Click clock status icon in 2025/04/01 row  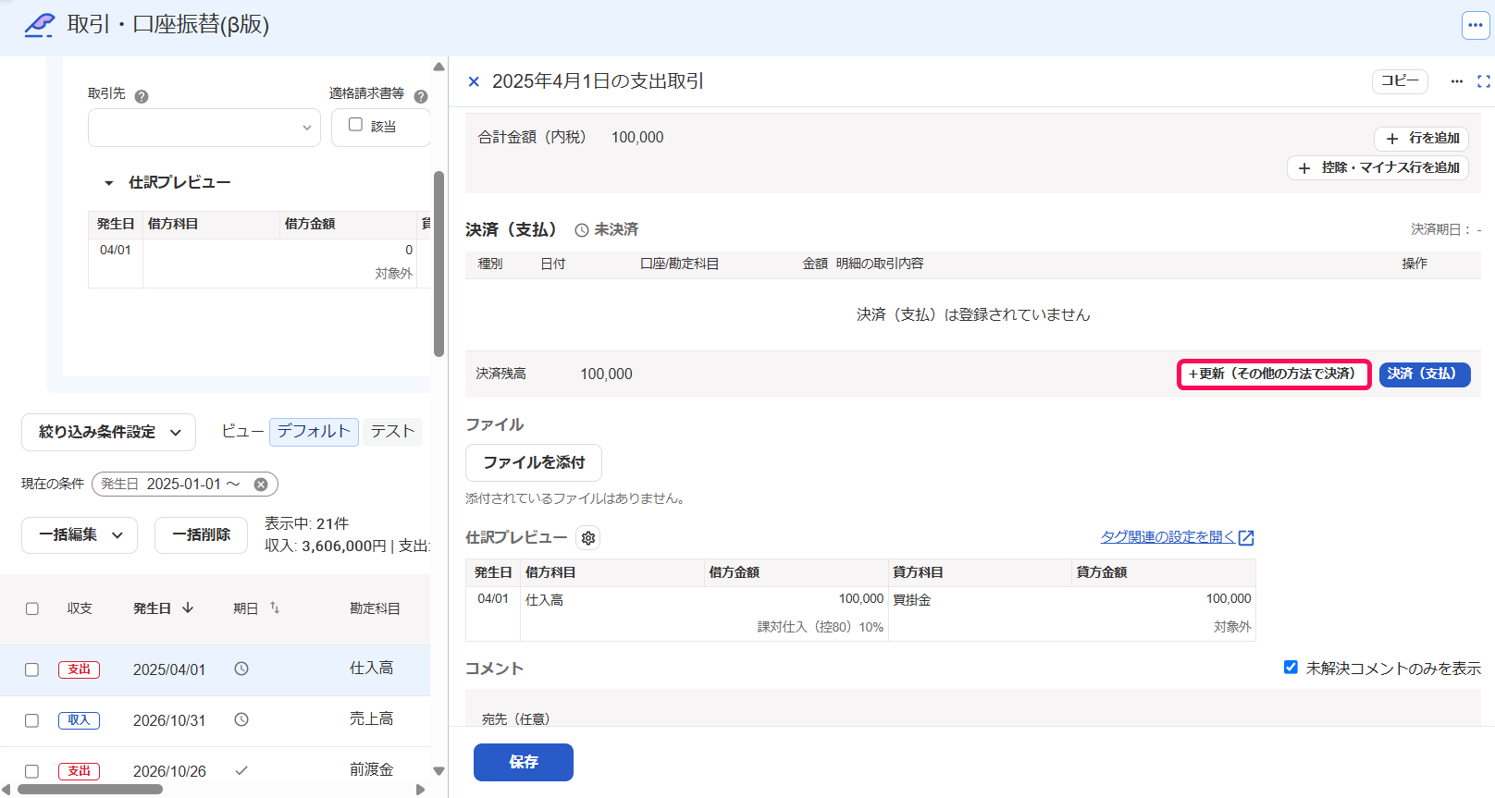pos(241,669)
